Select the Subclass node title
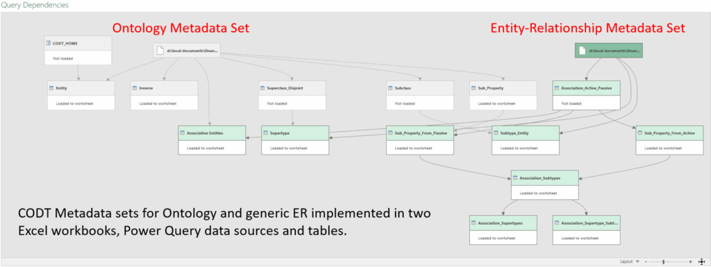Viewport: 711px width, 267px height. pos(403,88)
